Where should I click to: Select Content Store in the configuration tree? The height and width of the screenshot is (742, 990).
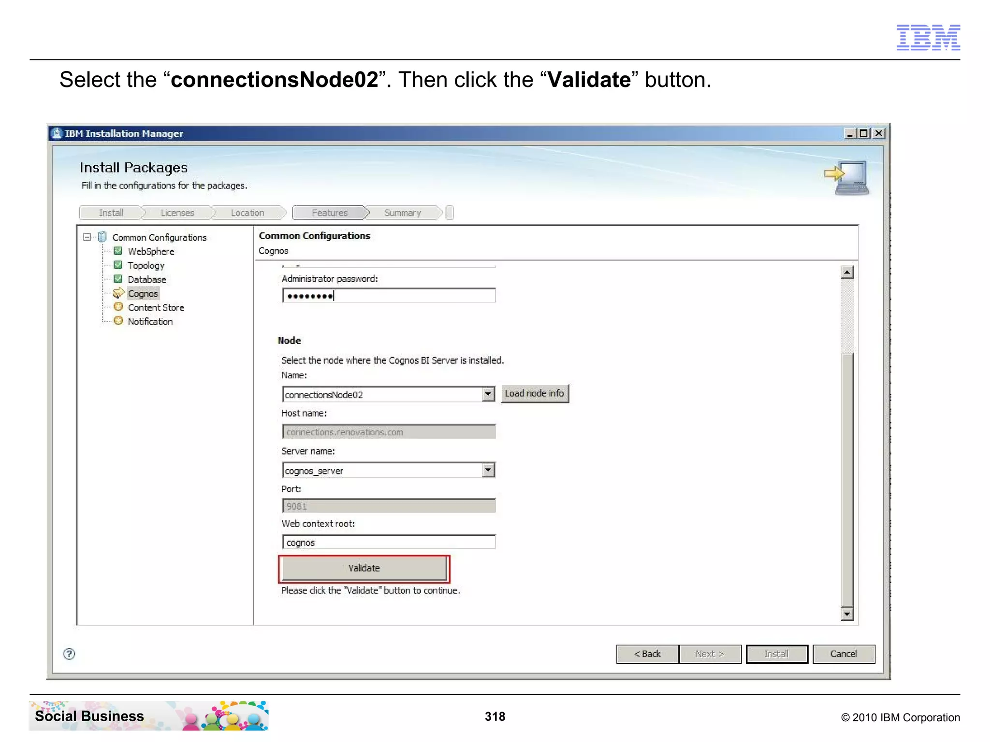[x=156, y=307]
